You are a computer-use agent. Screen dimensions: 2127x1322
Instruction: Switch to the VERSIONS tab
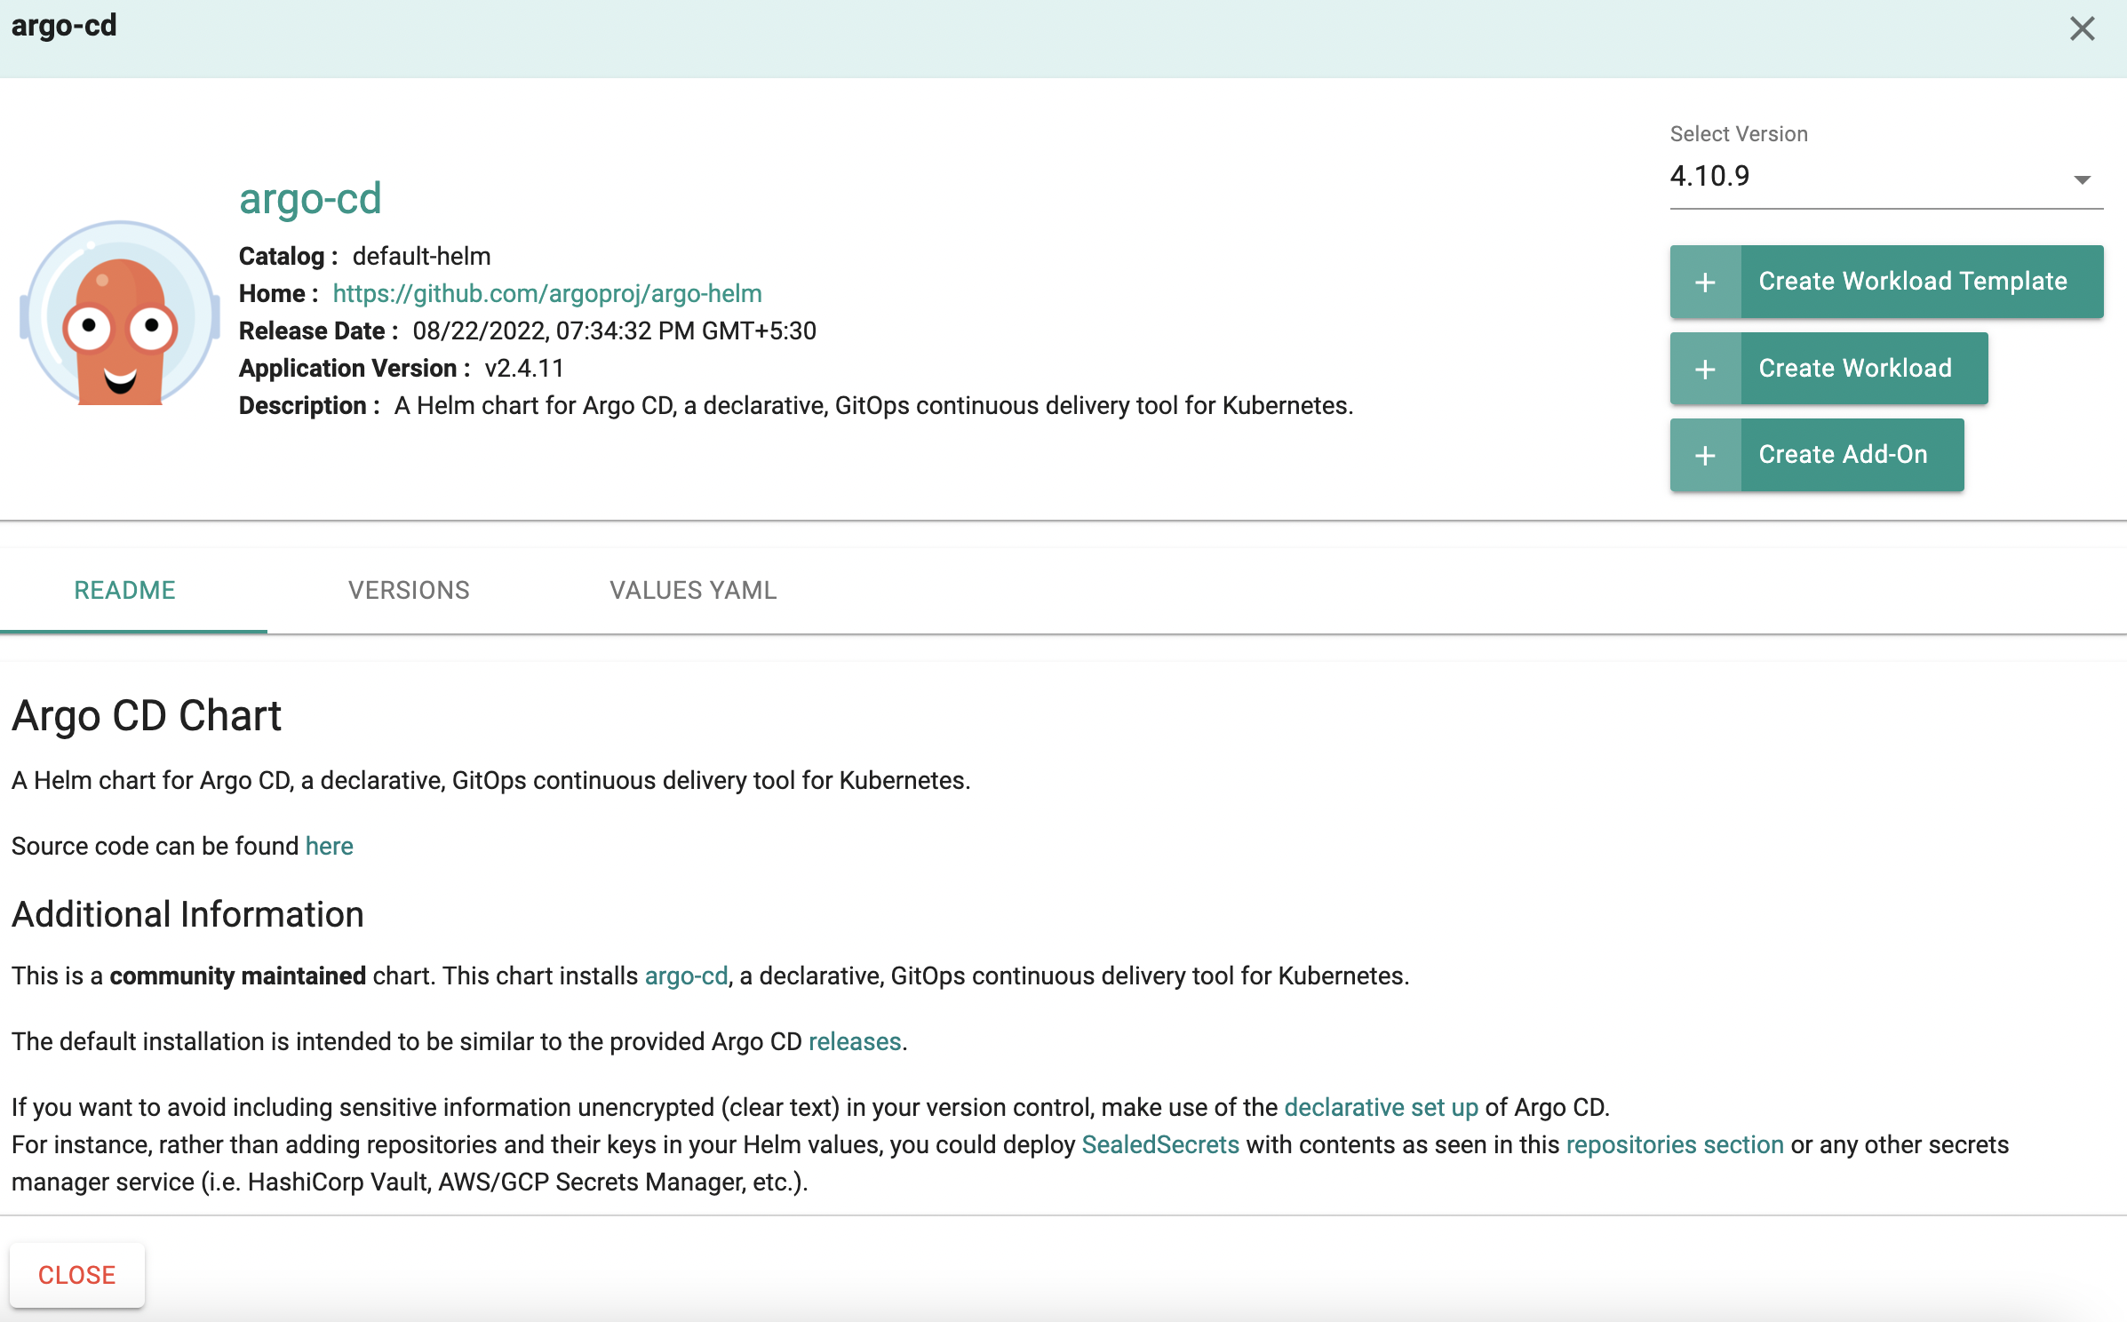(x=409, y=590)
